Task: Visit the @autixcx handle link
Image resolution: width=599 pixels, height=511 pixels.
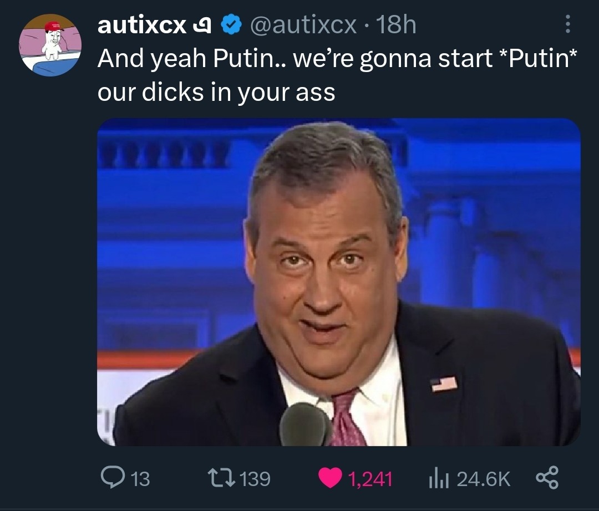Action: pyautogui.click(x=303, y=25)
